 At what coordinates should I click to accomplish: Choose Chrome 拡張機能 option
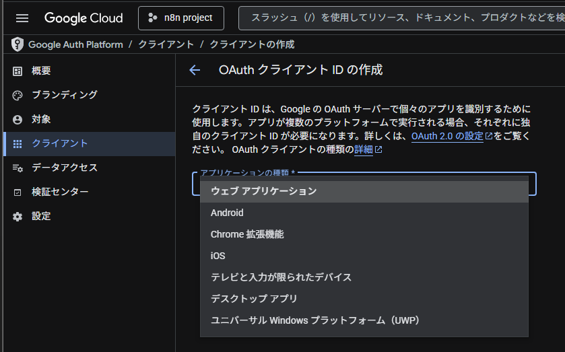(247, 234)
